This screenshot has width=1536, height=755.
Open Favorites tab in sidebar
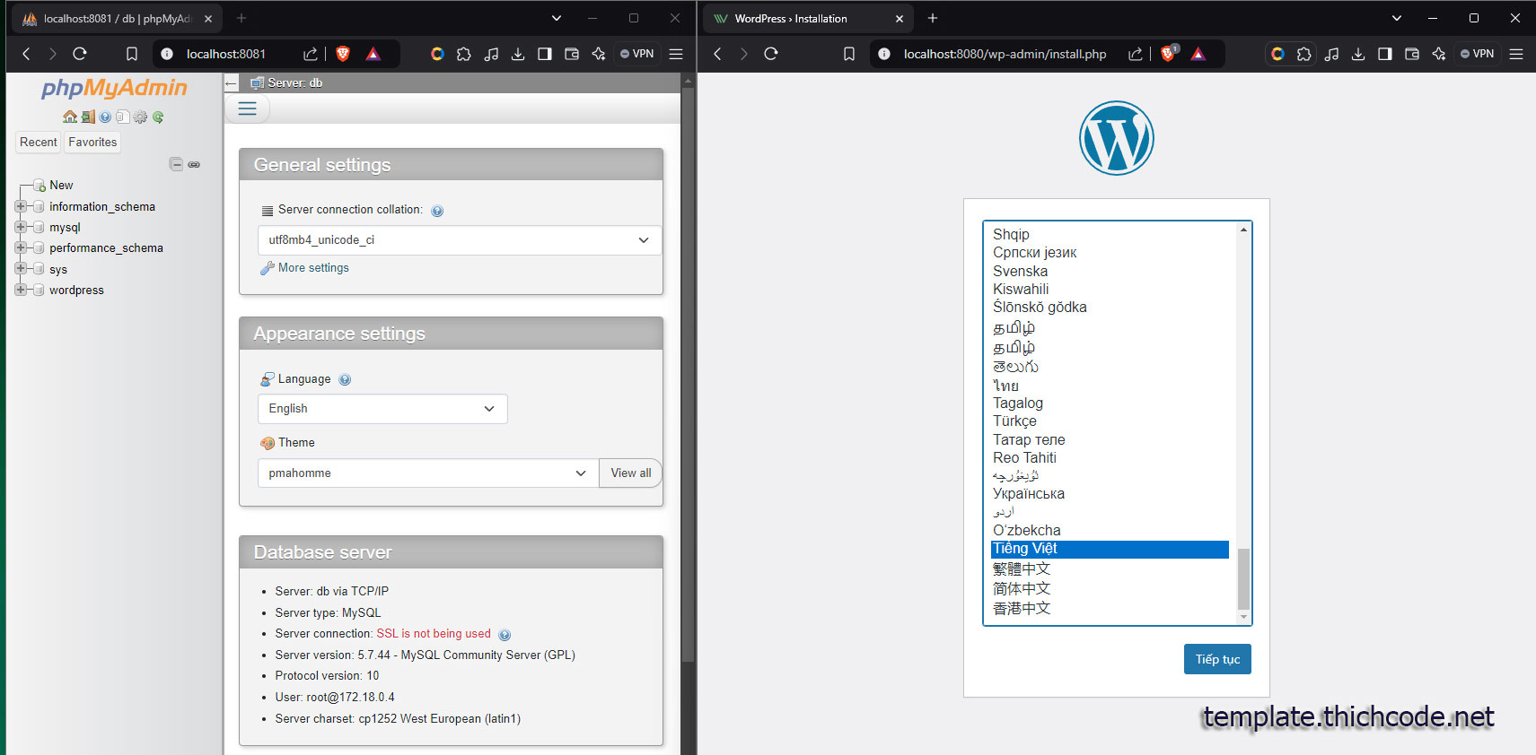pos(92,142)
